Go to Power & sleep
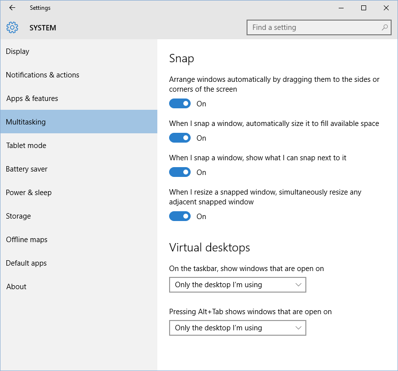 pyautogui.click(x=79, y=192)
